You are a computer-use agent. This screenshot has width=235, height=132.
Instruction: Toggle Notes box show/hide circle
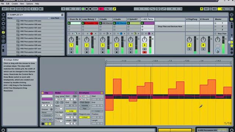pyautogui.click(x=75, y=93)
